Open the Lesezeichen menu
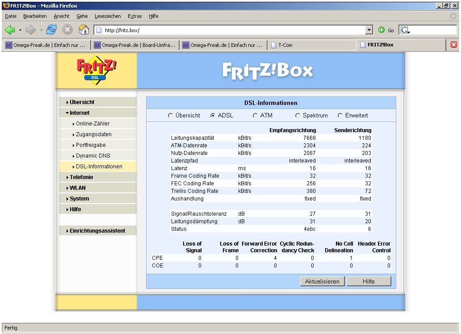461x334 pixels. click(108, 16)
